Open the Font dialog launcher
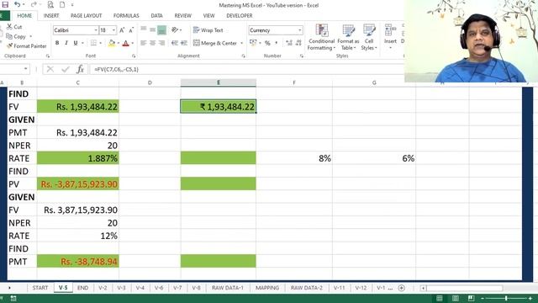 pyautogui.click(x=134, y=56)
